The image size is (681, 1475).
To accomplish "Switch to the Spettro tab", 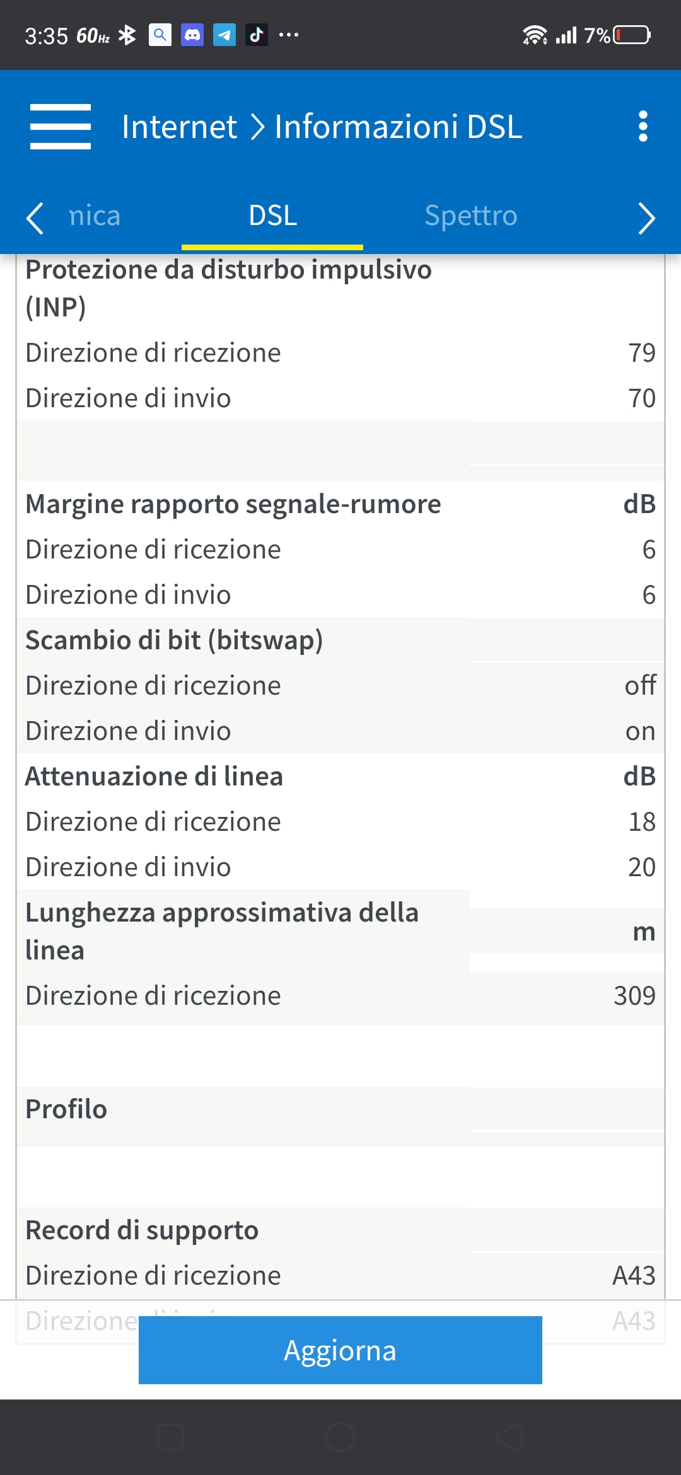I will (x=471, y=216).
